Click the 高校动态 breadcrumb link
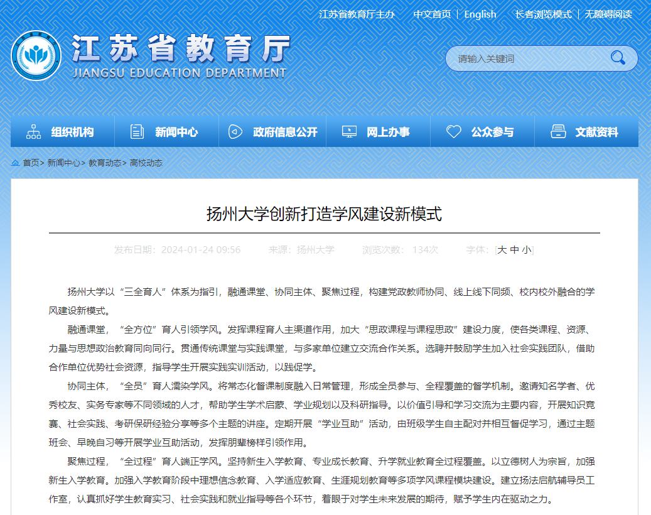The height and width of the screenshot is (515, 651). pos(146,163)
